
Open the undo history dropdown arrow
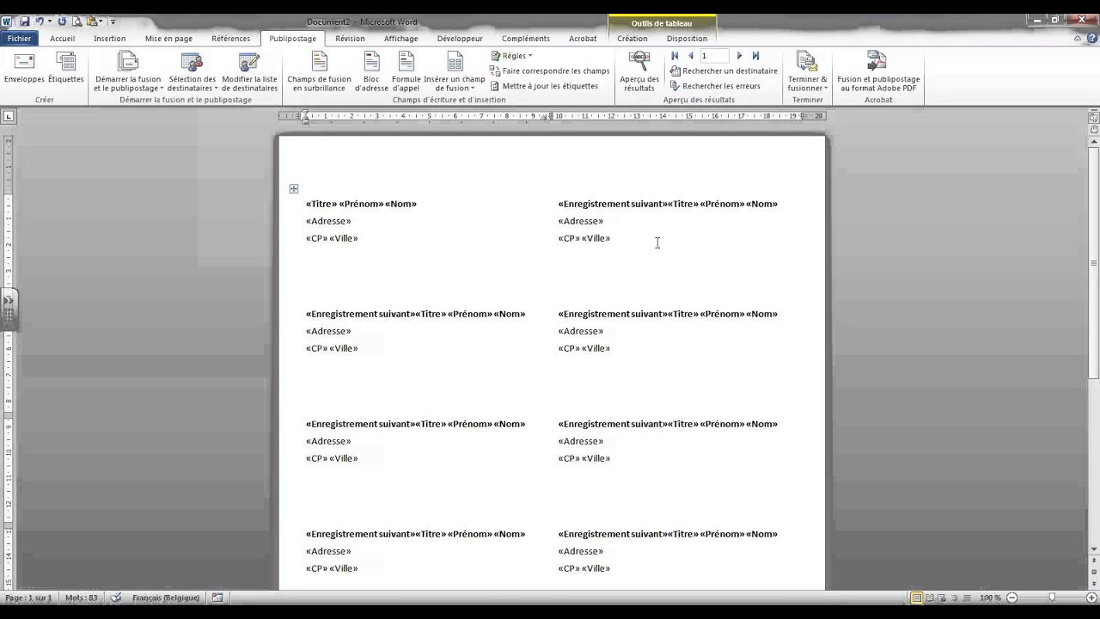50,21
